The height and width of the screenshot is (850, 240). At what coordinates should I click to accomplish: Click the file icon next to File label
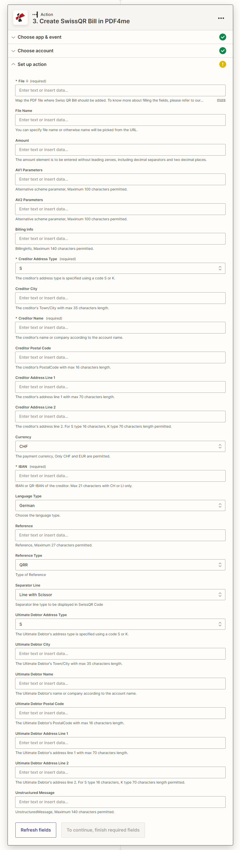click(x=27, y=81)
